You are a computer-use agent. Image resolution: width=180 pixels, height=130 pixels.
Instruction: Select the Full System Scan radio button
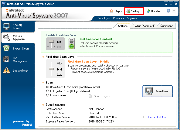tap(47, 91)
